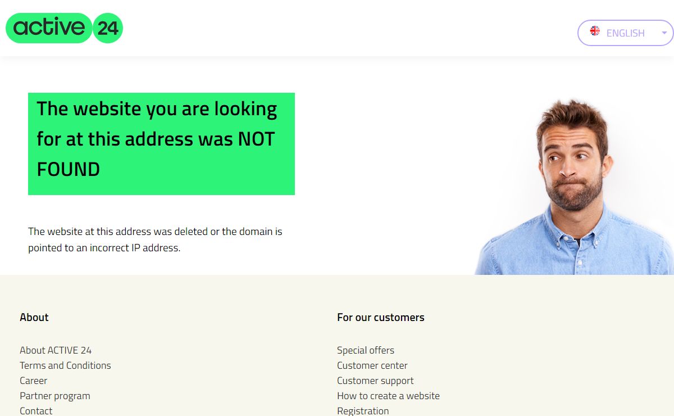This screenshot has width=674, height=416.
Task: Open Customer center link
Action: 372,365
